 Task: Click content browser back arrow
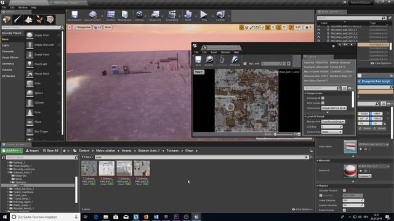coord(64,150)
